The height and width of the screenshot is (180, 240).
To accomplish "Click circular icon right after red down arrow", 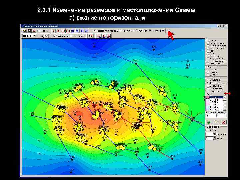I will point(63,31).
